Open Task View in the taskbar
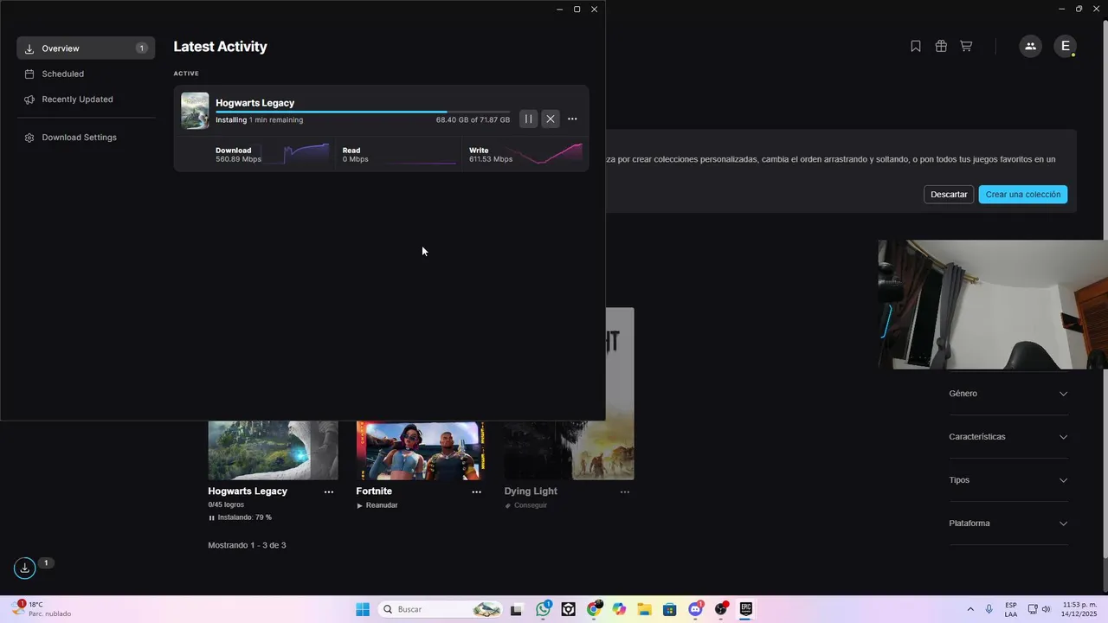Screen dimensions: 1108x623 click(x=517, y=610)
